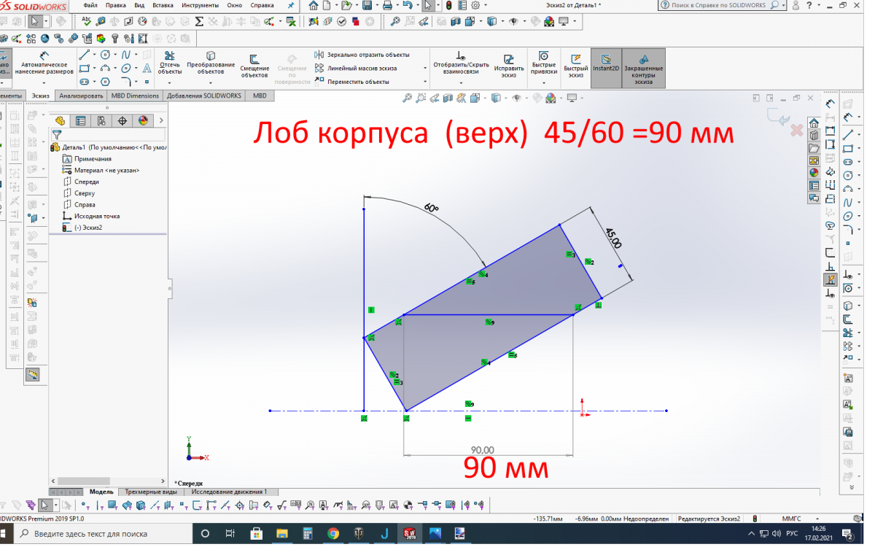The image size is (875, 547).
Task: Click Автоматическое нанесение размеров button
Action: tap(44, 63)
